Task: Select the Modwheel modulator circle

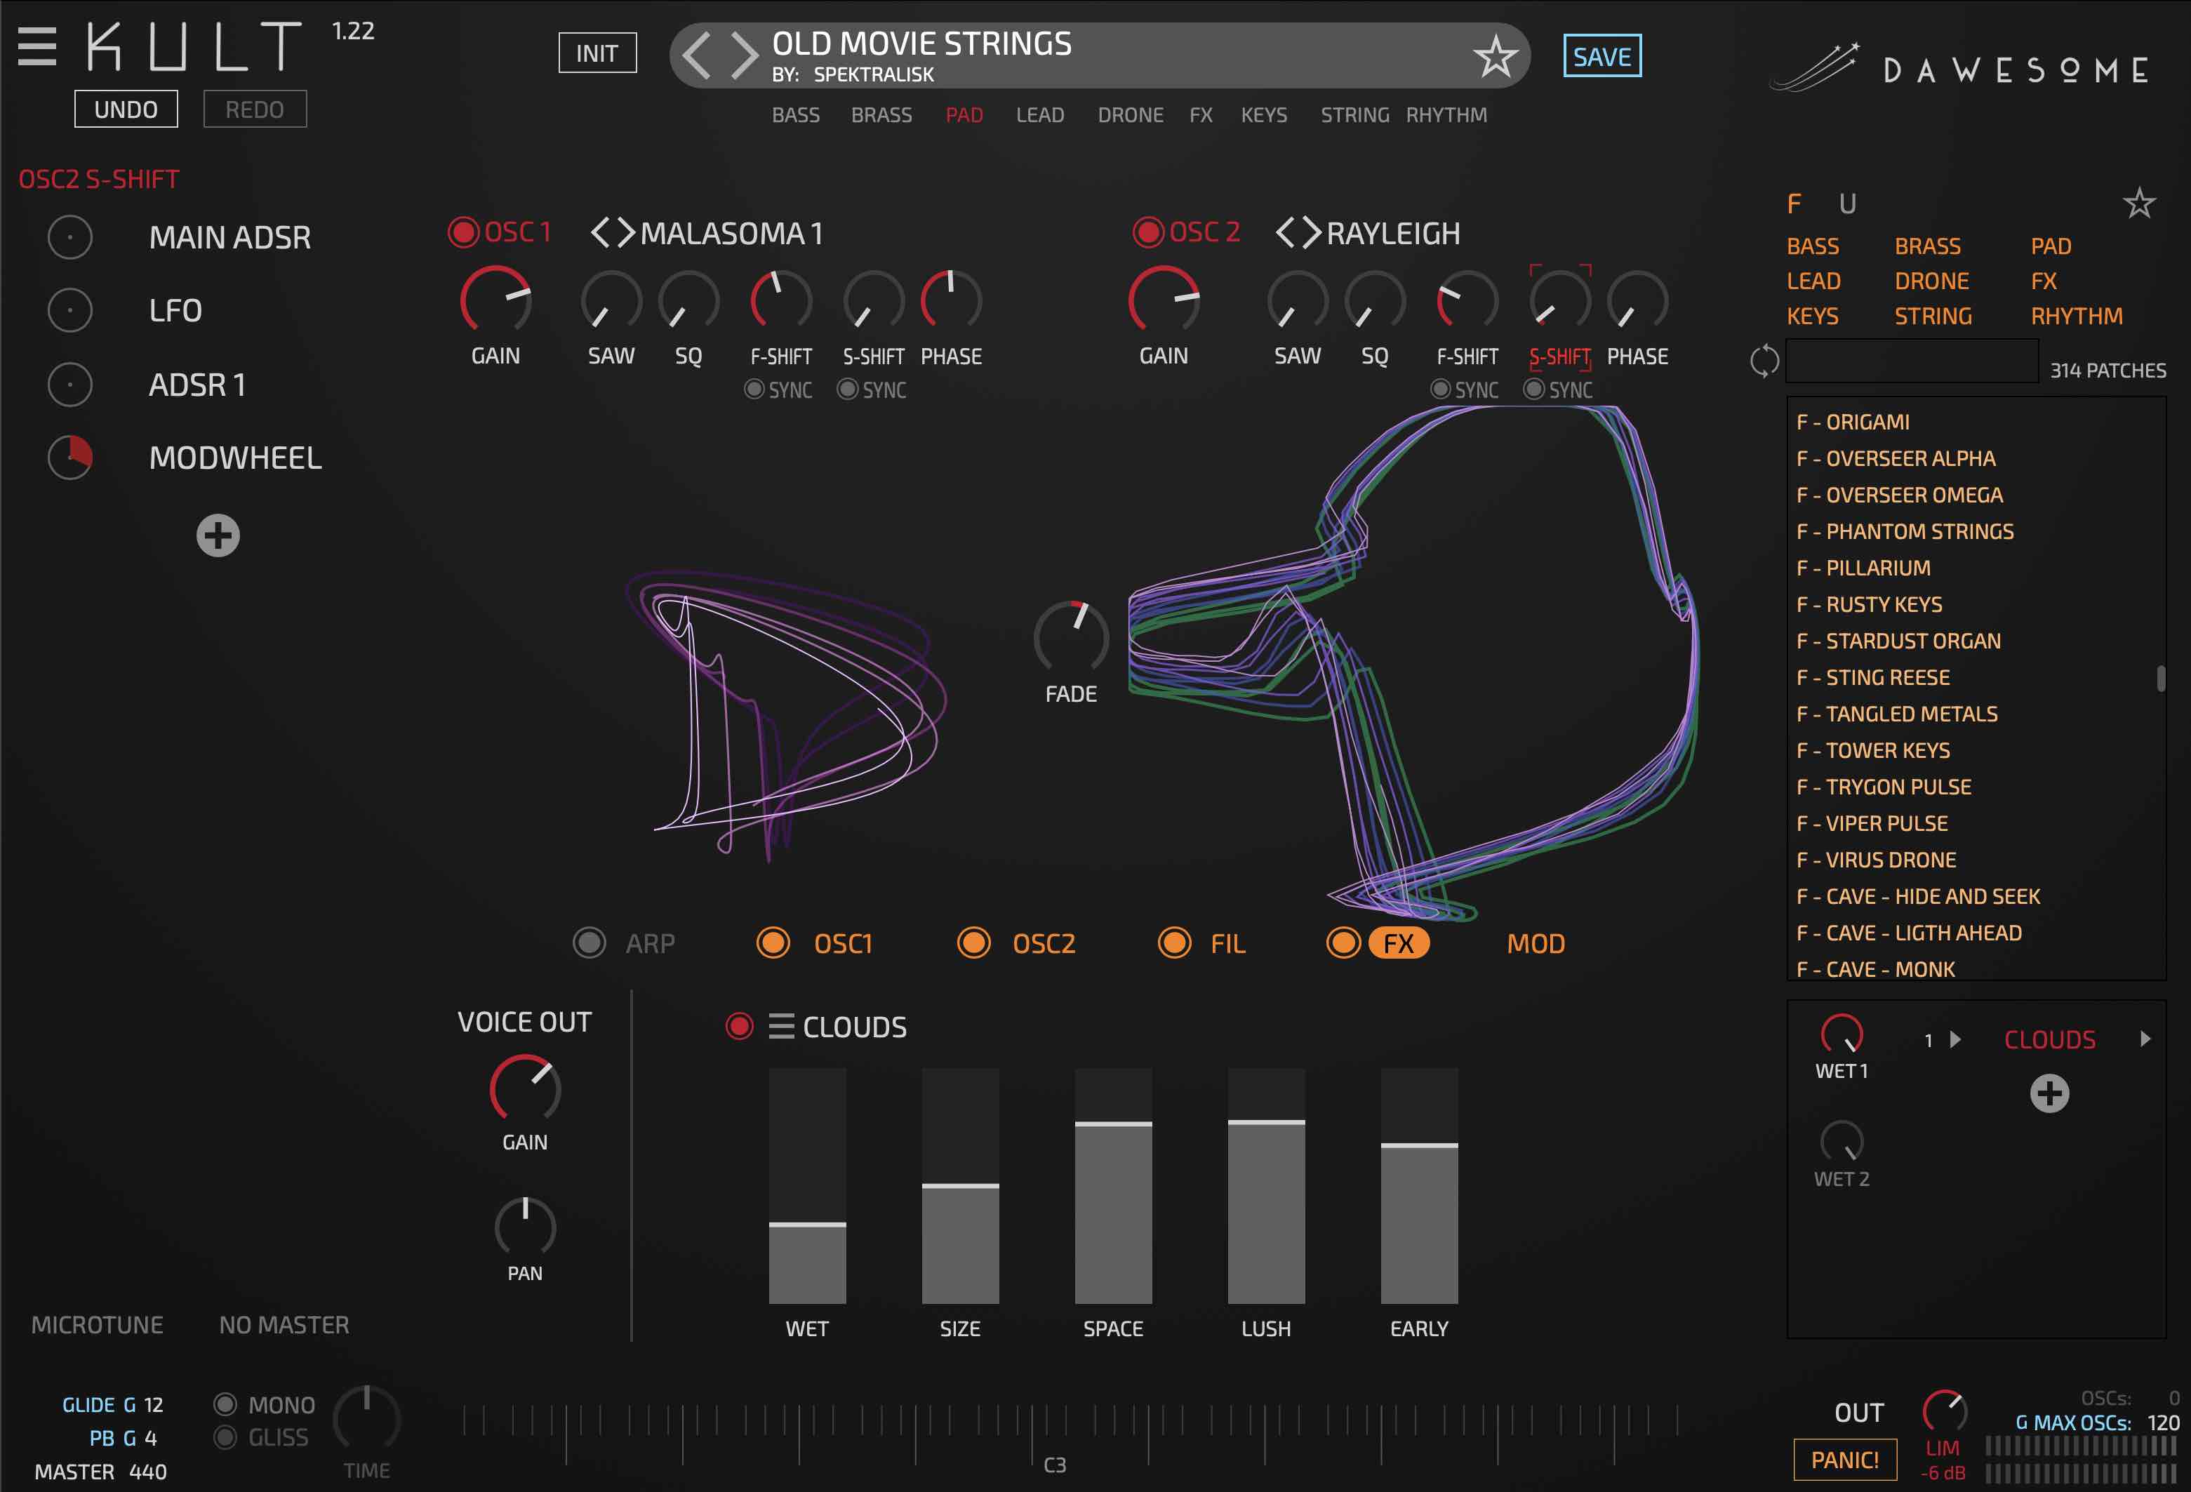Action: click(x=69, y=457)
